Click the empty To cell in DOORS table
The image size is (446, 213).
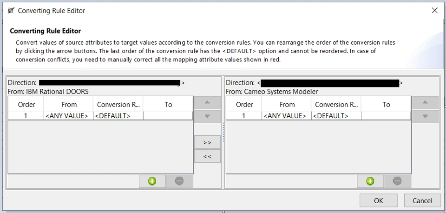point(168,116)
